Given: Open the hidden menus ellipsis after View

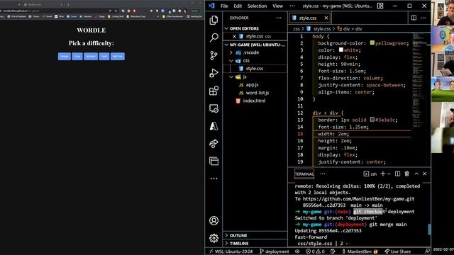Looking at the screenshot, I should coord(292,6).
